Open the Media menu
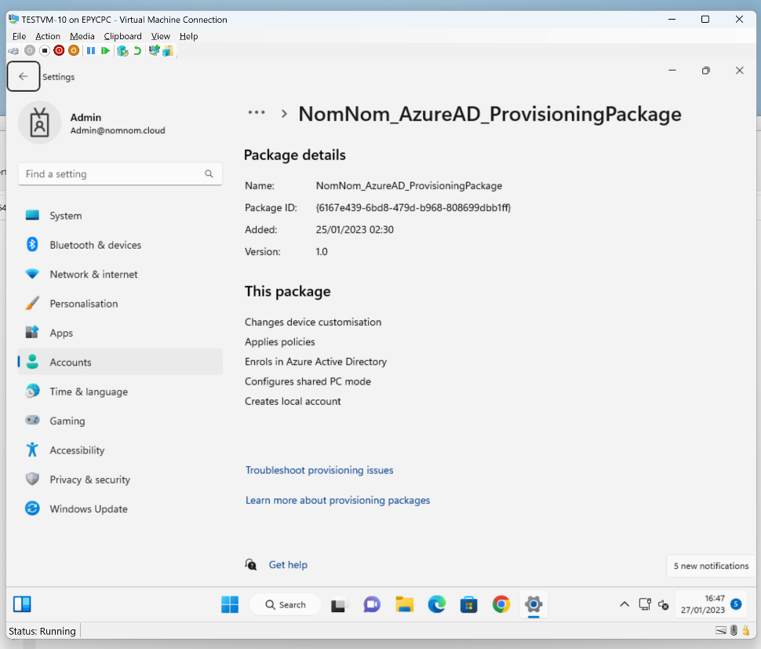Screen dimensions: 761x649 pyautogui.click(x=82, y=36)
